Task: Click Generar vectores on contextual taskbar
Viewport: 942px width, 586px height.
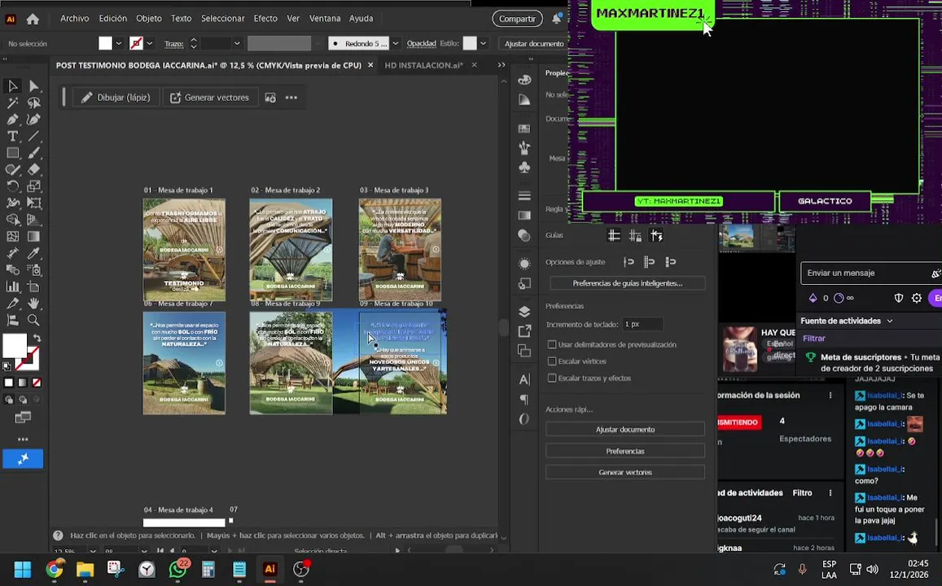Action: point(210,98)
